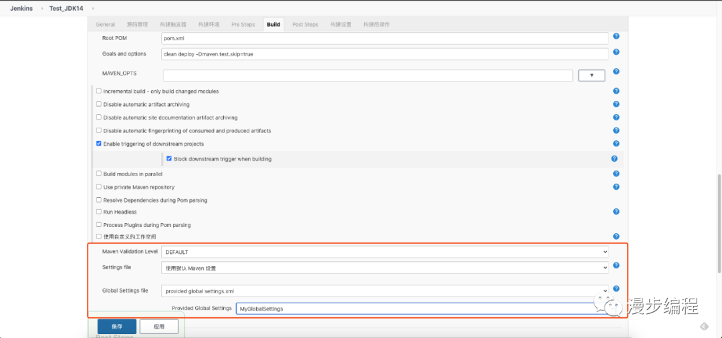Show help for Settings file dropdown

point(616,265)
